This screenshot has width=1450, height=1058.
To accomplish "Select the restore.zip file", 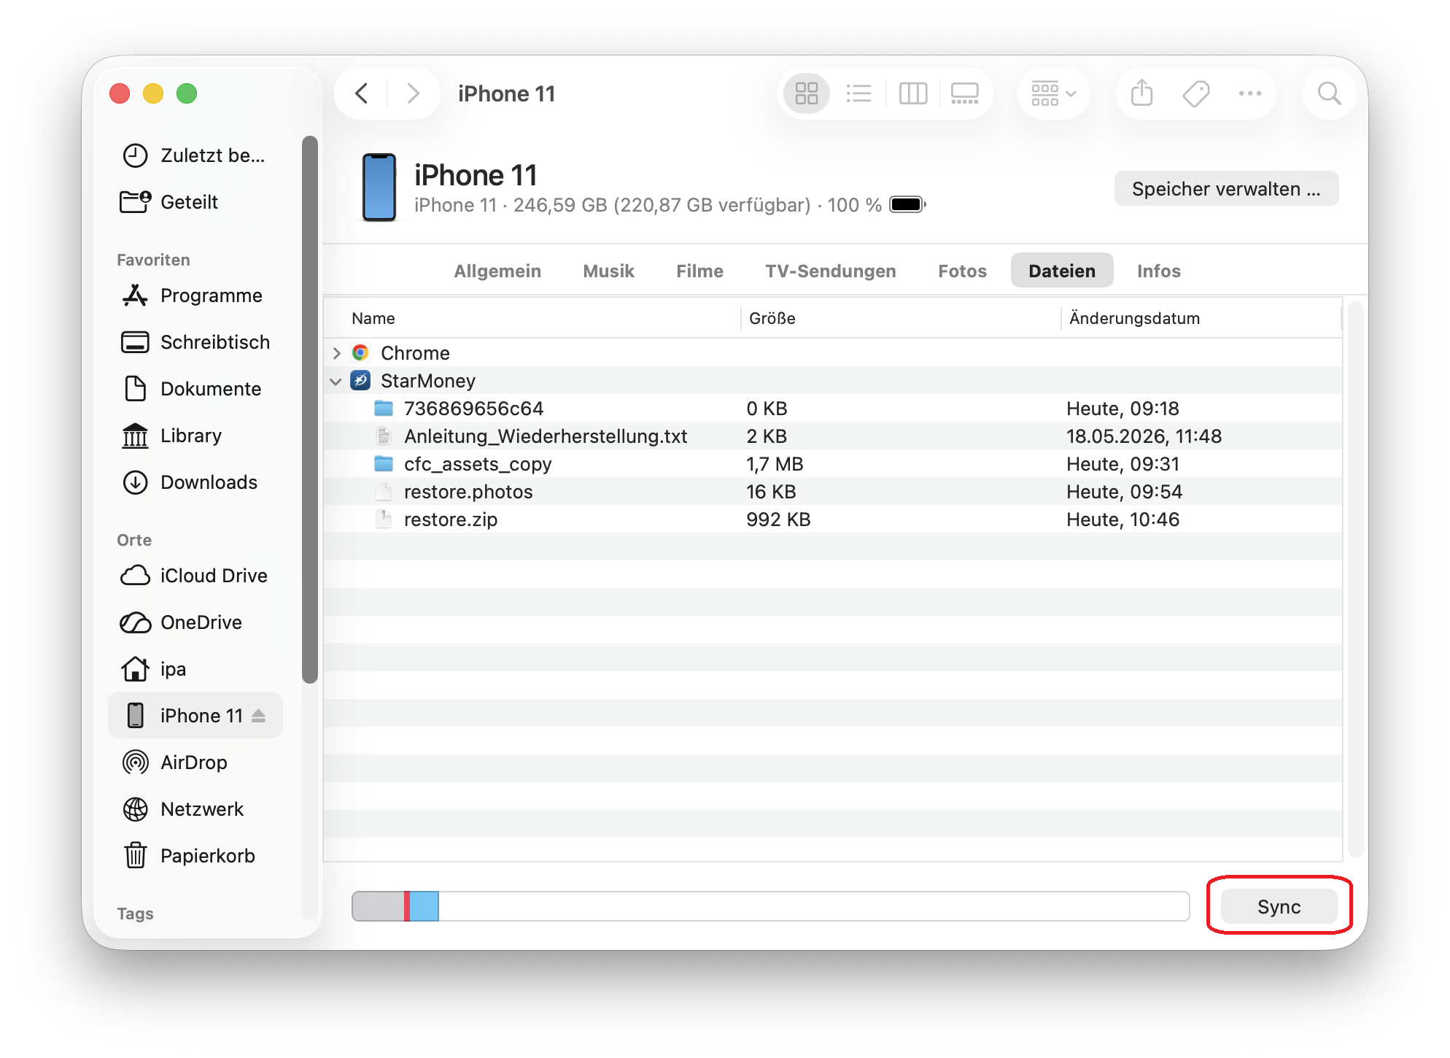I will point(833,520).
